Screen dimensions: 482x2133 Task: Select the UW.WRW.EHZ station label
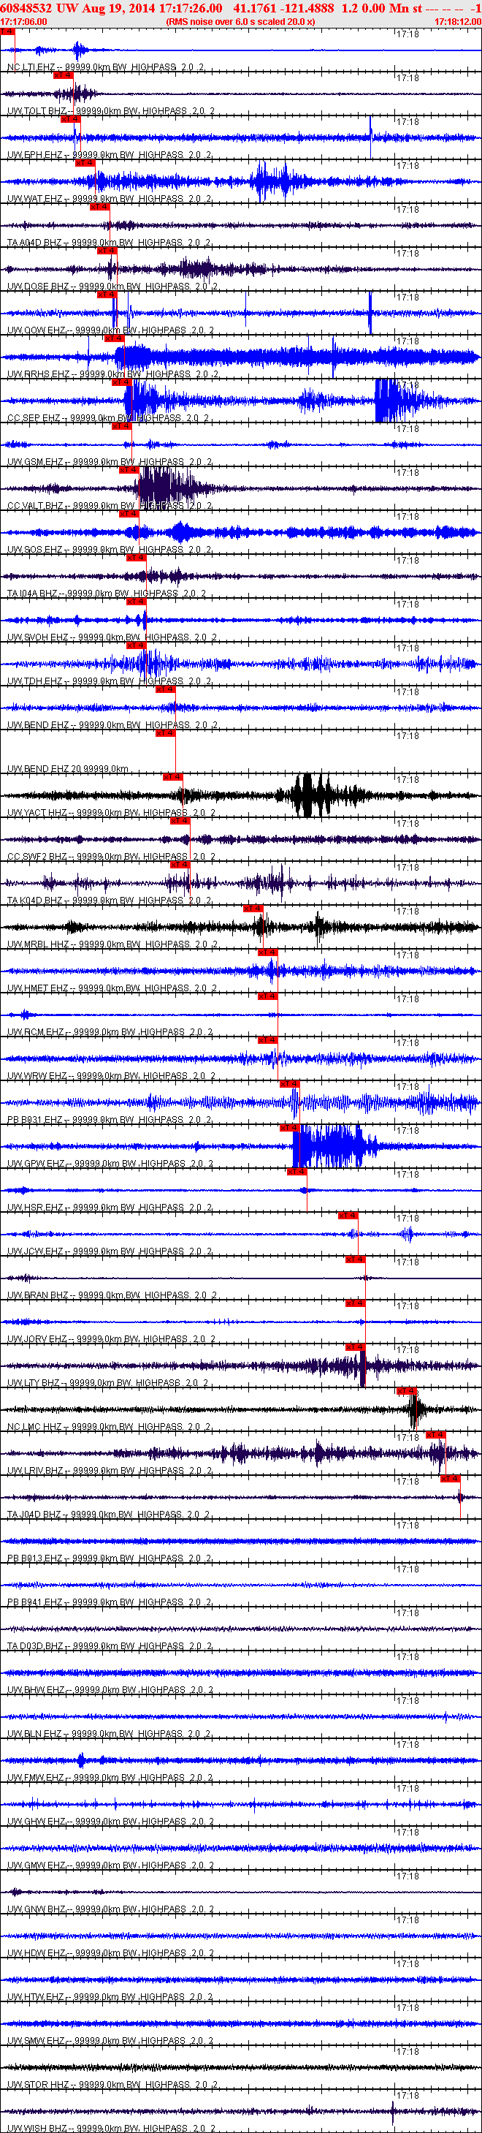point(111,1077)
